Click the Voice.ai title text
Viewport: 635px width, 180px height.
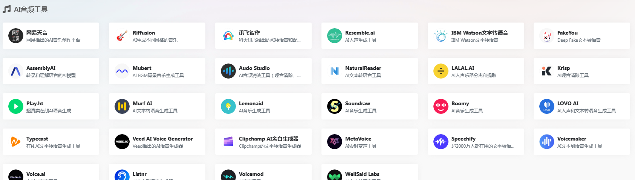[x=36, y=174]
